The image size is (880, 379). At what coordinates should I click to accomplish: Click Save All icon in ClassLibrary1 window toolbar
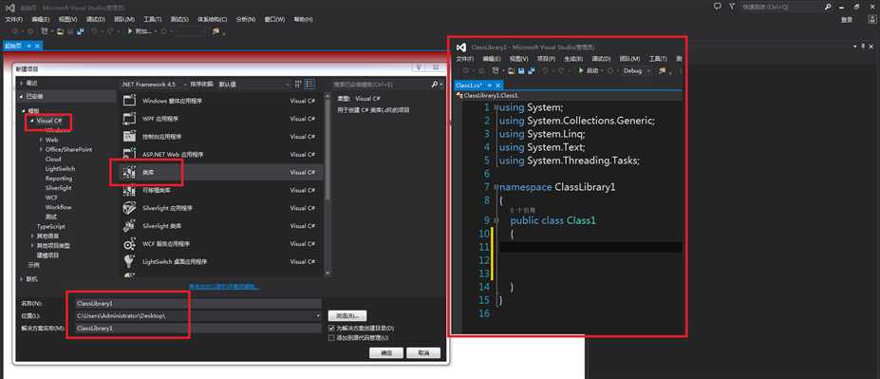click(x=532, y=70)
